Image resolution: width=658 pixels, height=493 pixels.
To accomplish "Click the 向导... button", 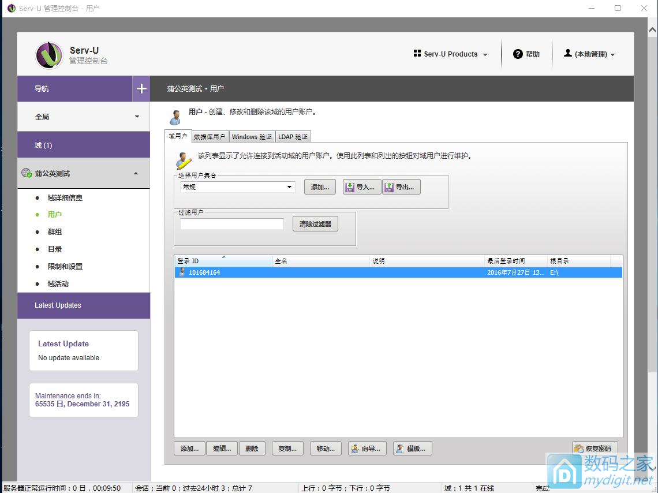I will point(367,449).
